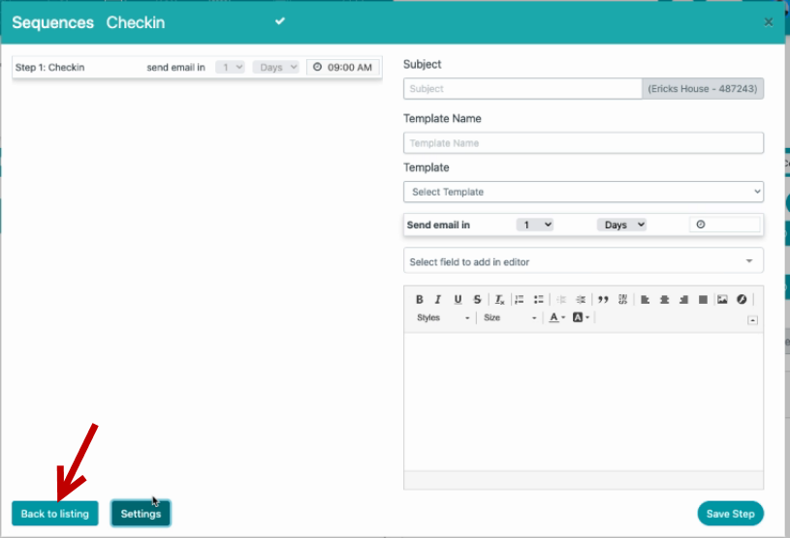Viewport: 790px width, 538px height.
Task: Decrease indent in the editor
Action: [561, 300]
